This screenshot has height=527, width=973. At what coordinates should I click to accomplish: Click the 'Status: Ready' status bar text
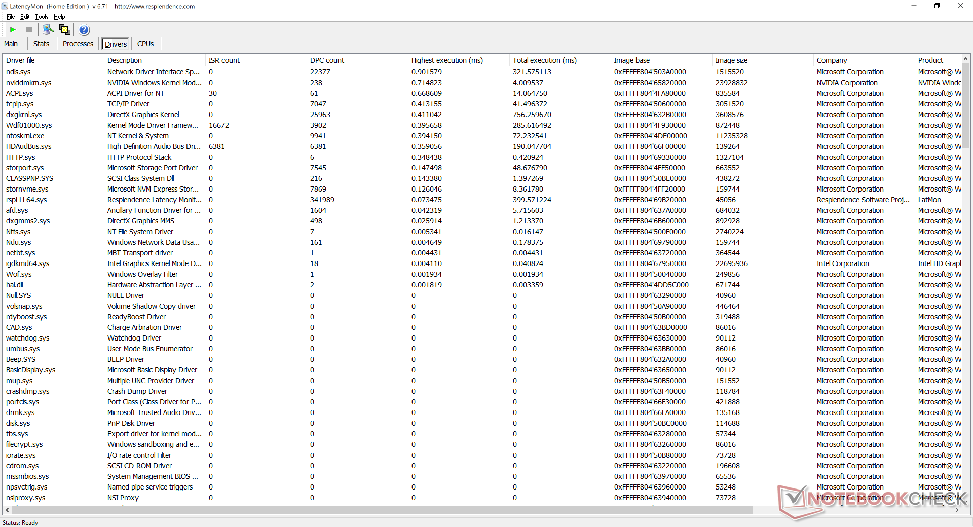(20, 523)
